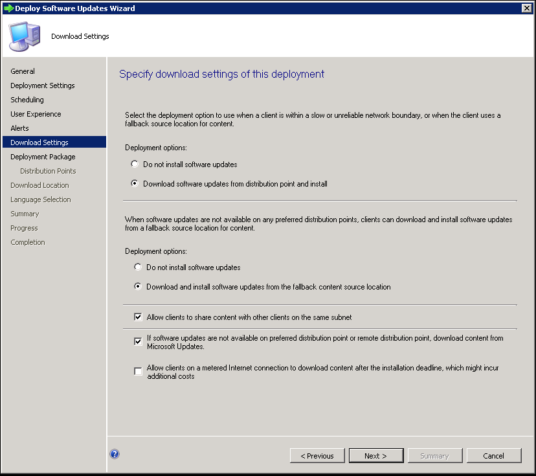The height and width of the screenshot is (476, 536).
Task: Click the 'Deploy Software Updates Wizard' title text
Action: [75, 8]
